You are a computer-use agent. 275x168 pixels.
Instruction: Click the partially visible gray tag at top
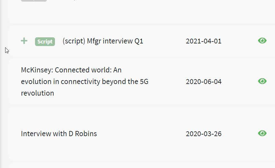click(x=34, y=1)
